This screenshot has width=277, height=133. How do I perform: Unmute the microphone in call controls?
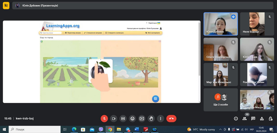click(104, 119)
